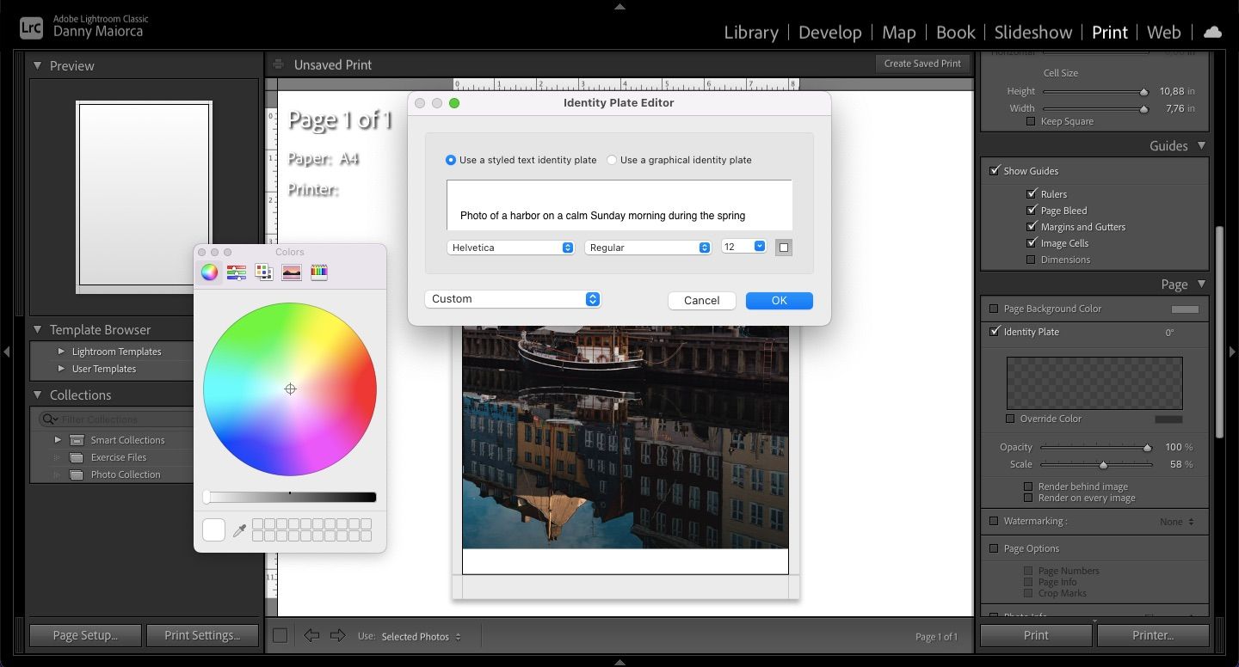The height and width of the screenshot is (667, 1239).
Task: Click the text color swatch beside font size
Action: (783, 248)
